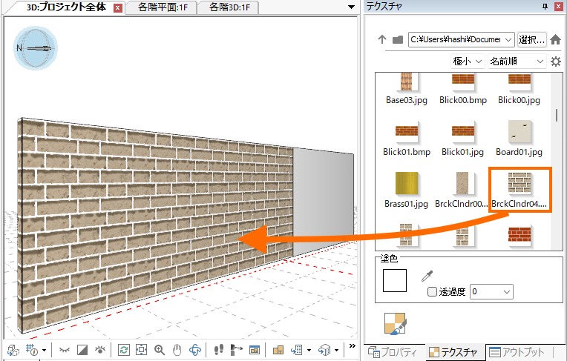Select the BrckCIndr04 texture

(x=520, y=190)
